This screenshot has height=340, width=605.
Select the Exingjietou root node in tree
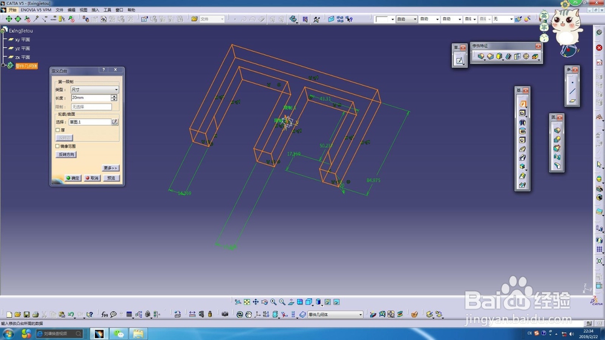21,30
